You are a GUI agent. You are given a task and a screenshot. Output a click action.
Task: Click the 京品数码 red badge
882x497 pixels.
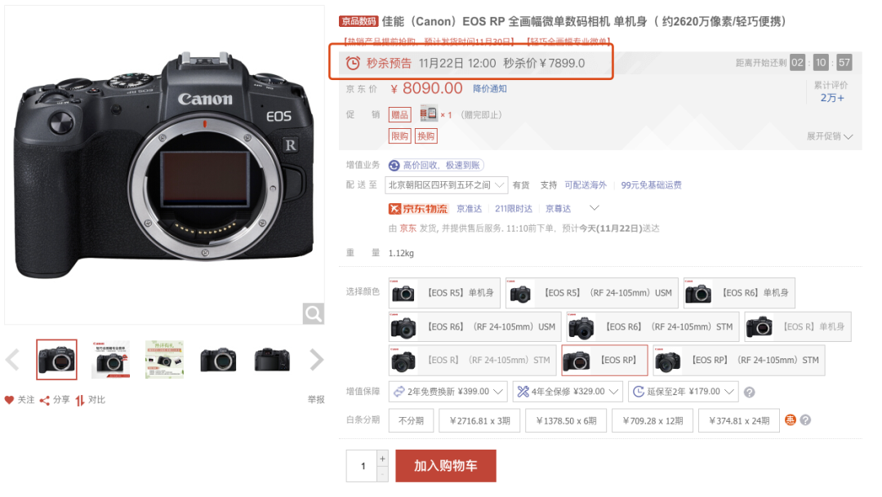pyautogui.click(x=359, y=21)
